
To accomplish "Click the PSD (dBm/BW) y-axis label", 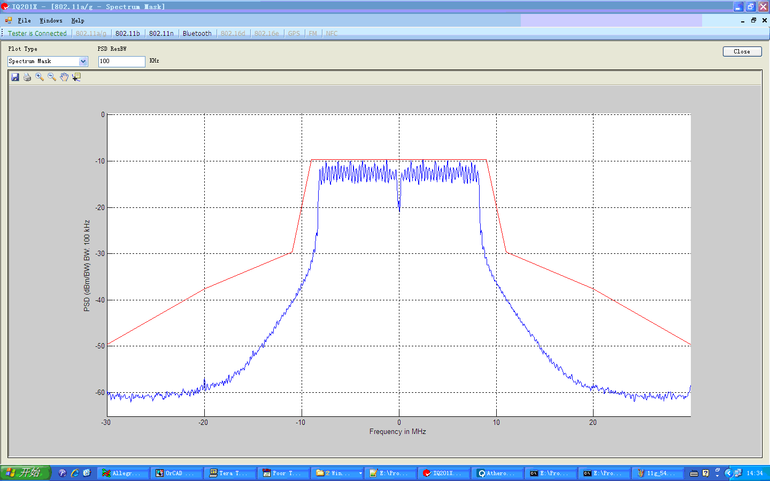I will point(87,266).
